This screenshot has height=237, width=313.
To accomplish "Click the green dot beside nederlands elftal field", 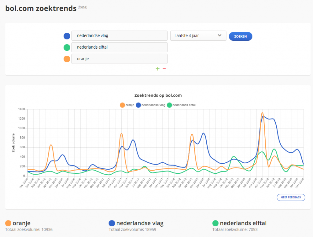I will tap(67, 47).
